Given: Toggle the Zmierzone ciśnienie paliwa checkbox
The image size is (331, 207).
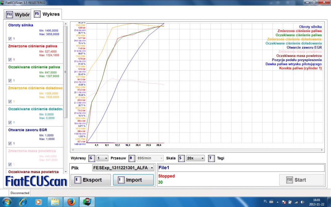Looking at the screenshot, I should click(x=10, y=60).
